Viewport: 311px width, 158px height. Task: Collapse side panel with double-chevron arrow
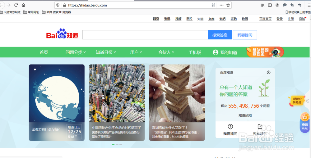308,101
